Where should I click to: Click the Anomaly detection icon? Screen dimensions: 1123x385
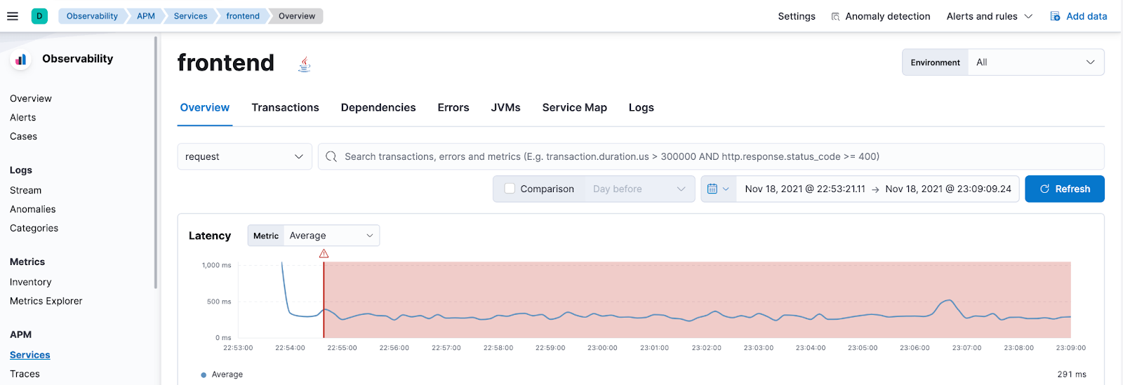coord(835,16)
